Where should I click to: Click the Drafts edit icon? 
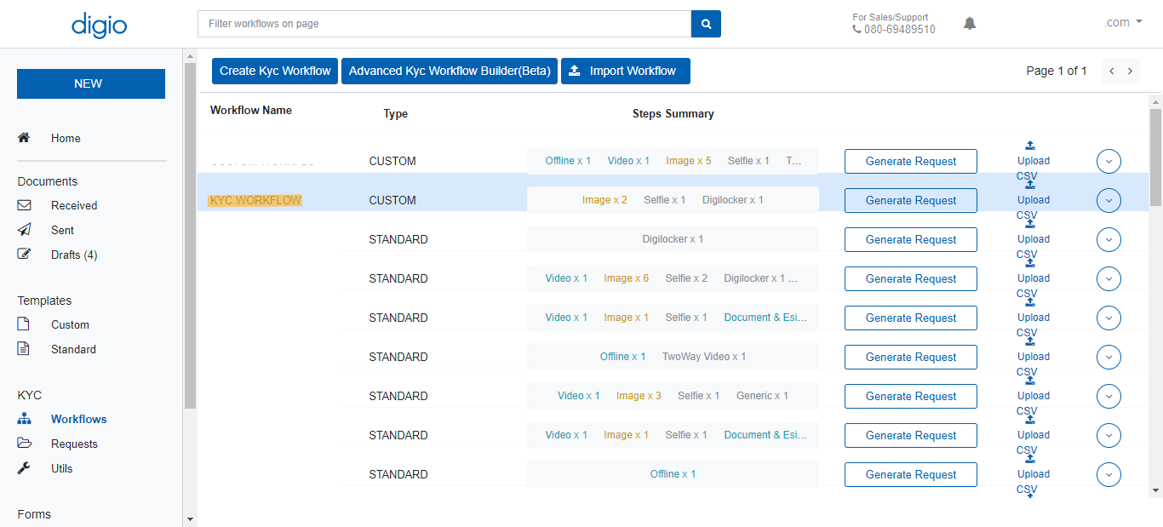tap(24, 253)
